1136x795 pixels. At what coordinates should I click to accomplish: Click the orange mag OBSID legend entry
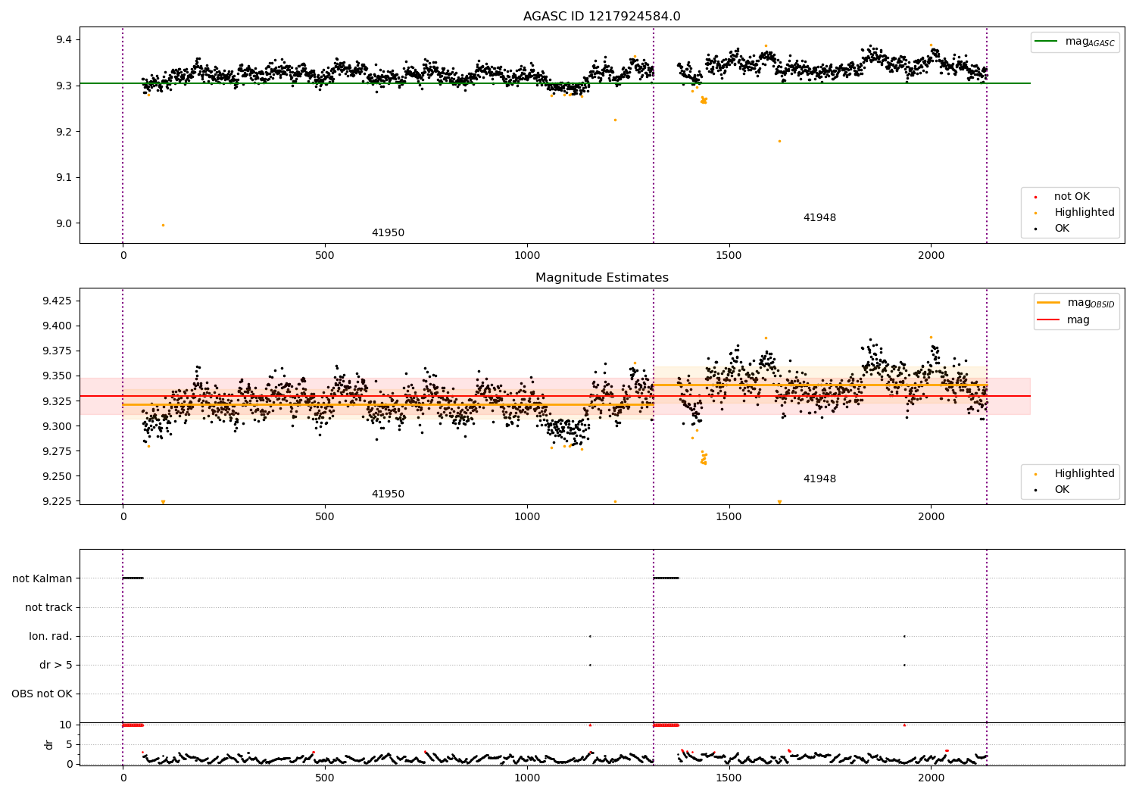point(1076,303)
